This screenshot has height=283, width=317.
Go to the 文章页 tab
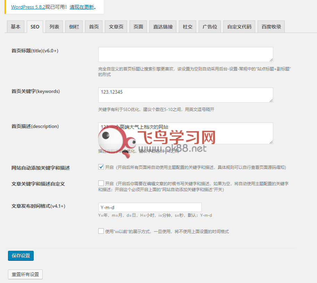click(x=116, y=27)
